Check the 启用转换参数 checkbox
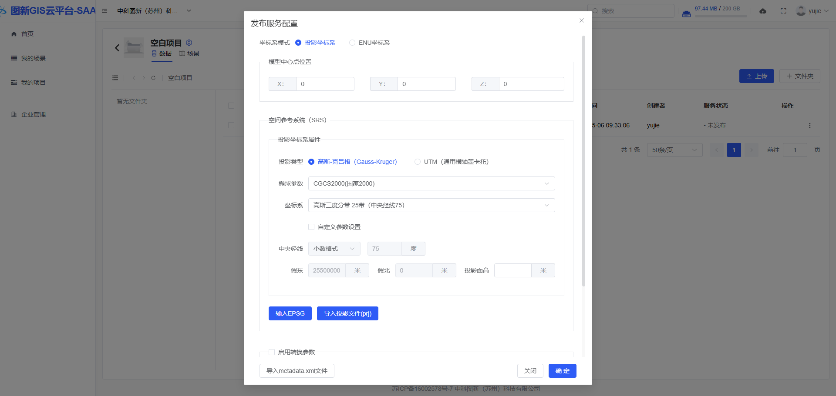Viewport: 836px width, 396px height. point(272,352)
